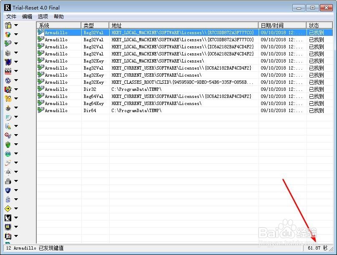
Task: Click the Dir64 type cell
Action: [90, 110]
